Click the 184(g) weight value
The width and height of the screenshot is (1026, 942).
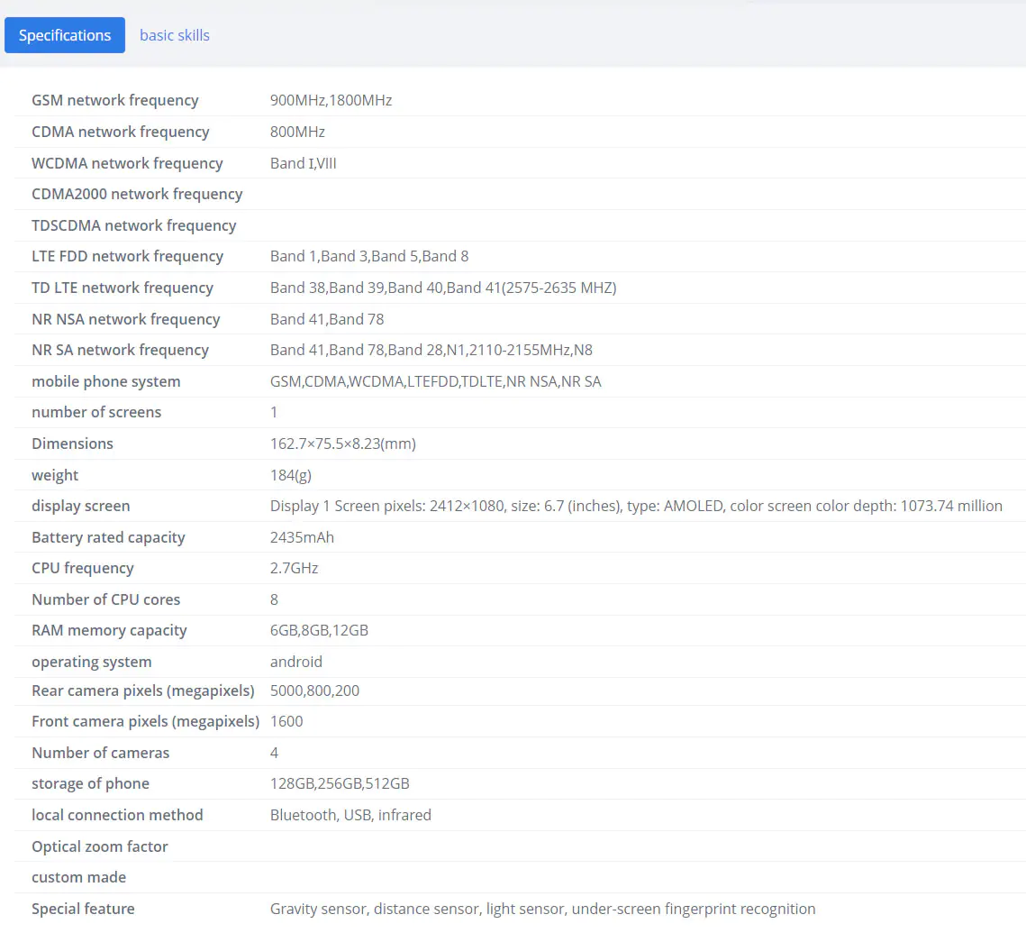pyautogui.click(x=291, y=474)
